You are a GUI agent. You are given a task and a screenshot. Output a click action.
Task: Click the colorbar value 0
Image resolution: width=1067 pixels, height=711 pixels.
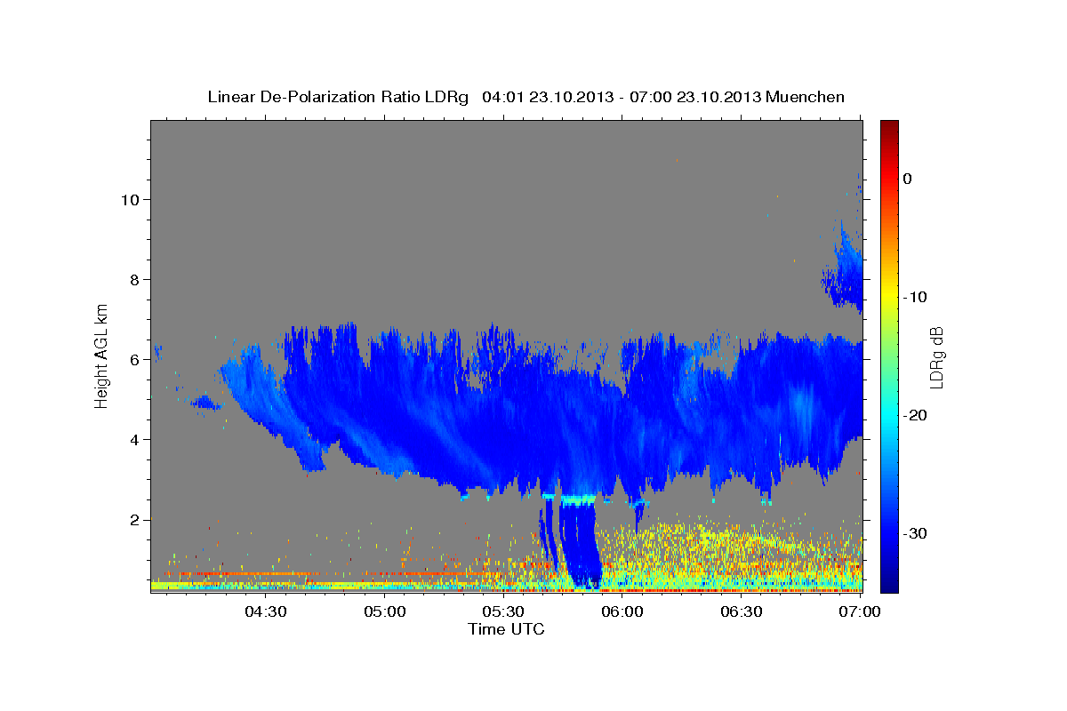[x=908, y=179]
